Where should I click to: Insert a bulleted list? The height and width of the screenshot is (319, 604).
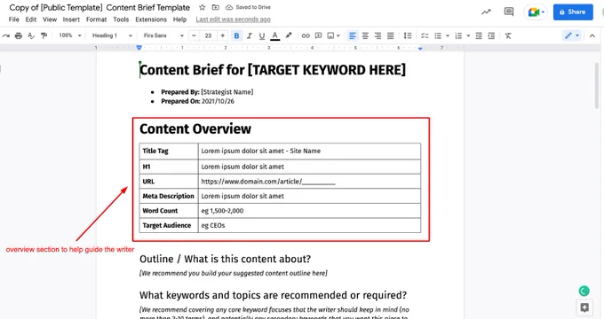click(x=438, y=35)
